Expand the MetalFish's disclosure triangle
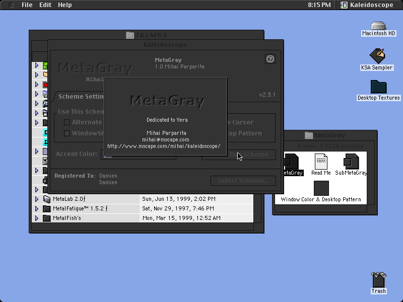This screenshot has height=302, width=403. click(x=36, y=218)
